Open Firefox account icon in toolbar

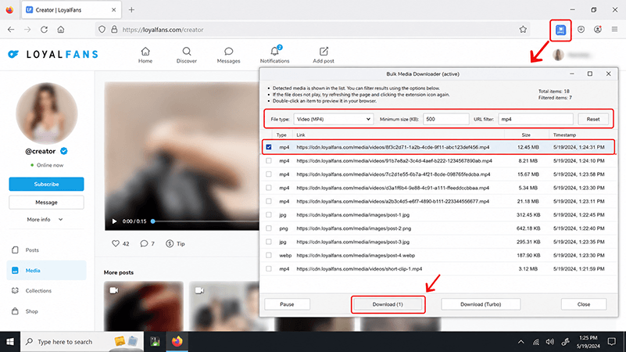click(598, 30)
